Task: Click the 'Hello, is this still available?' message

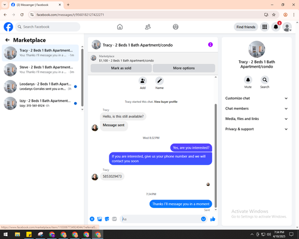Action: [x=123, y=117]
